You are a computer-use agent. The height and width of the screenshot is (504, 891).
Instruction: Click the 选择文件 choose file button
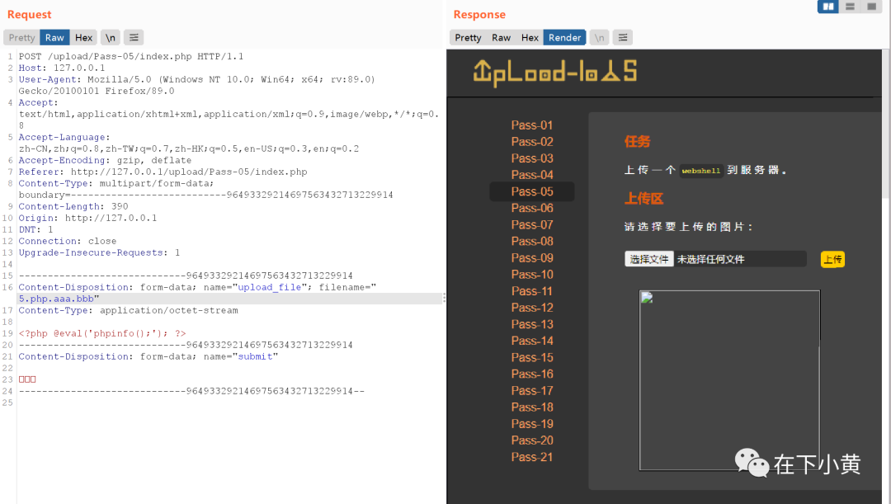(x=649, y=259)
